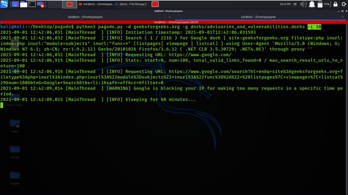Click the 10:12 PM panel clock

[285, 4]
